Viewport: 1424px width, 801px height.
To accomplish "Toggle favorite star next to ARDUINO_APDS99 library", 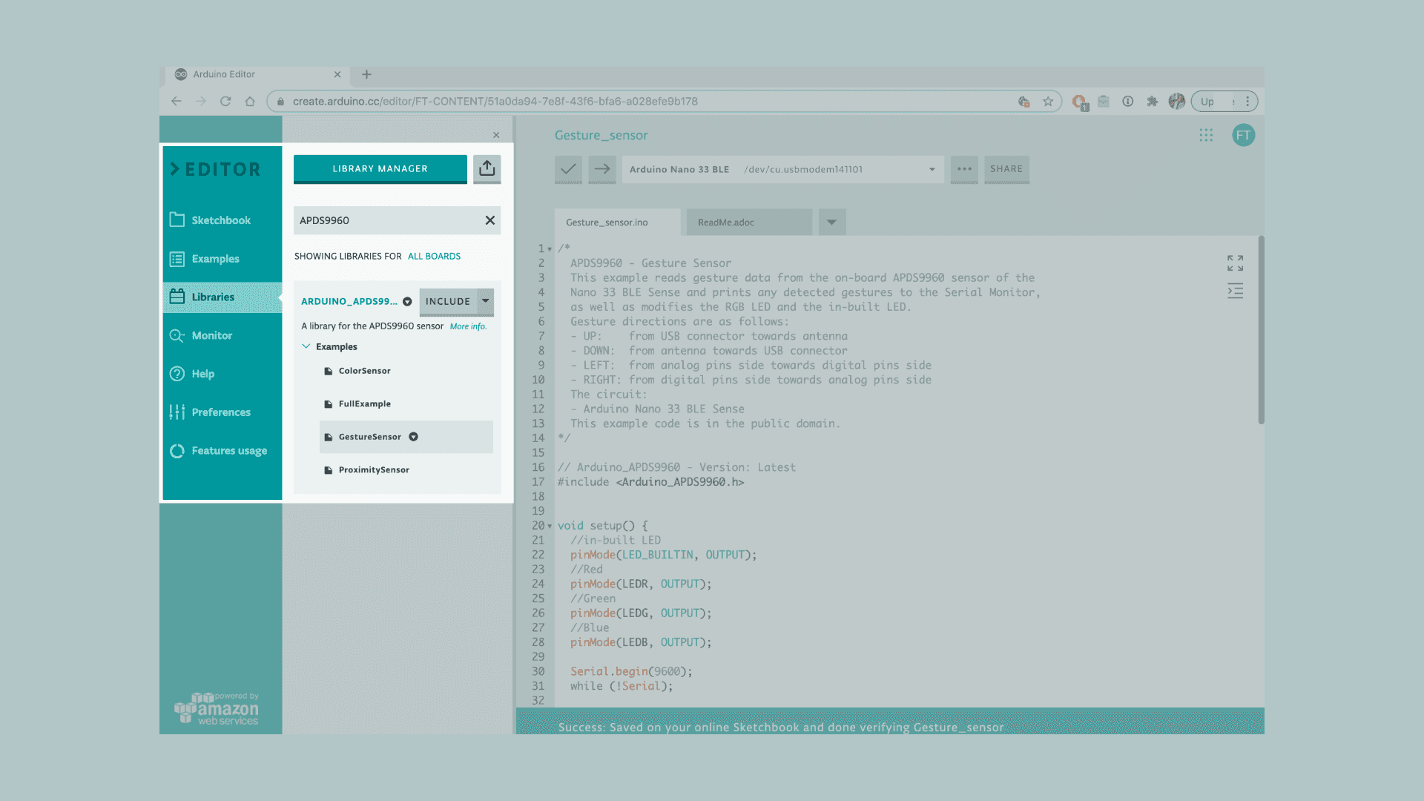I will tap(407, 301).
